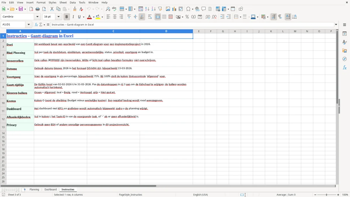Select row 7 header

click(x=3, y=79)
